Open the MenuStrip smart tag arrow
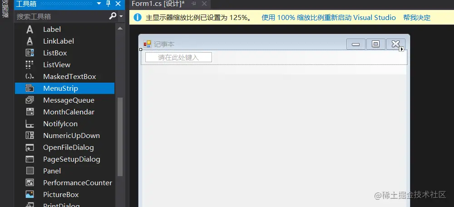 pyautogui.click(x=402, y=49)
